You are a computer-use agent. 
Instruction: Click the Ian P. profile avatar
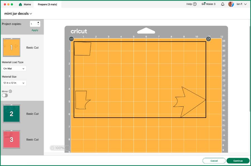[x=231, y=4]
